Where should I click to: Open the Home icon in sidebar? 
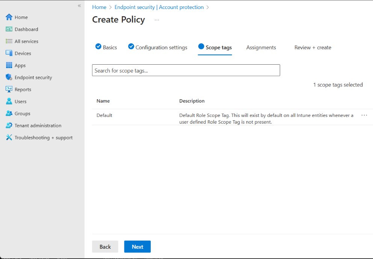8,17
